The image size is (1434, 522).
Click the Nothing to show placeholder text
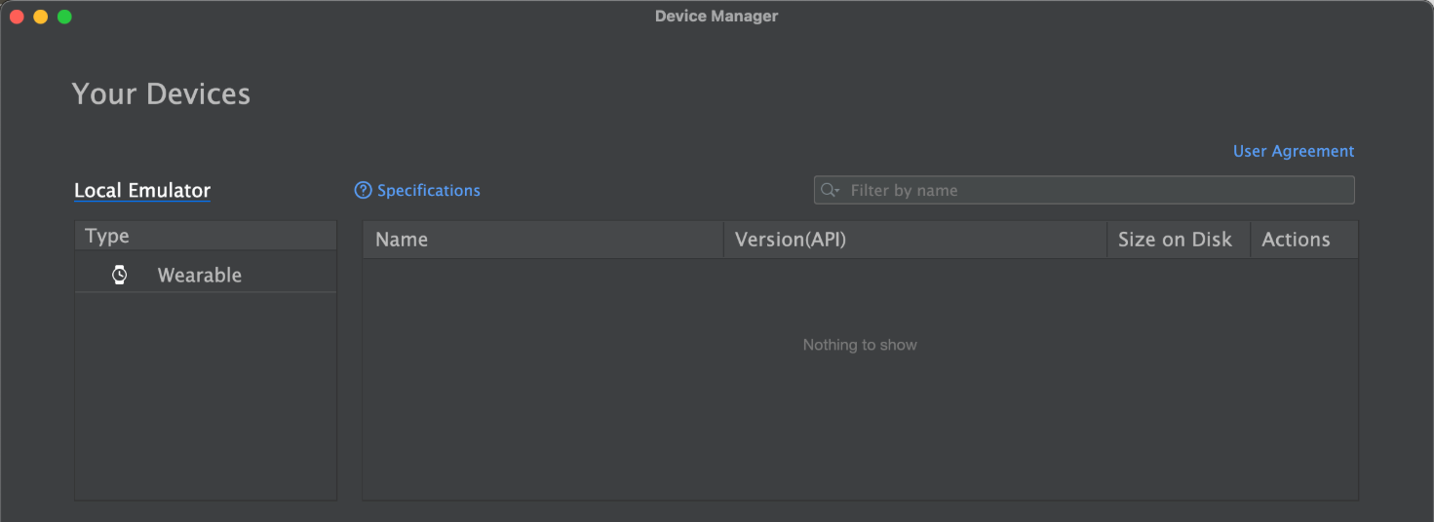pyautogui.click(x=860, y=345)
